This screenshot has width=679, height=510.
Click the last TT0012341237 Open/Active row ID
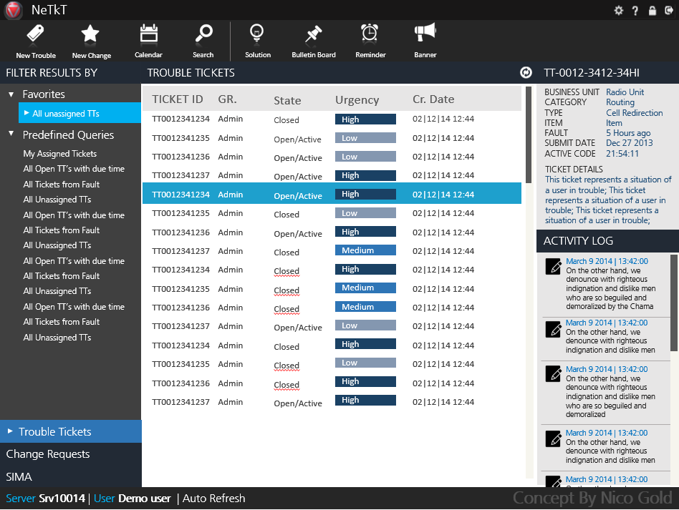pyautogui.click(x=180, y=402)
